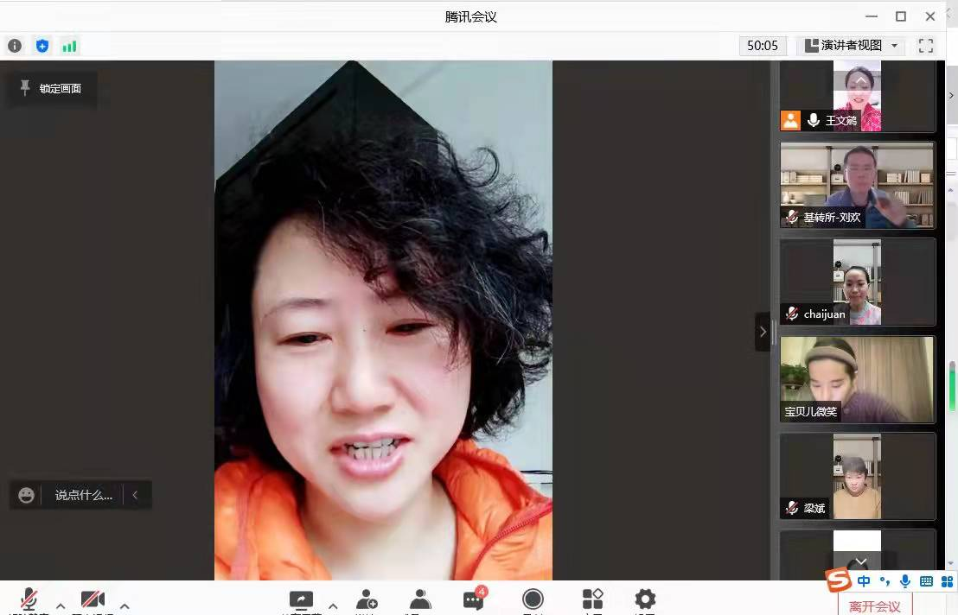The width and height of the screenshot is (958, 615).
Task: Open the invite participants icon
Action: point(367,599)
